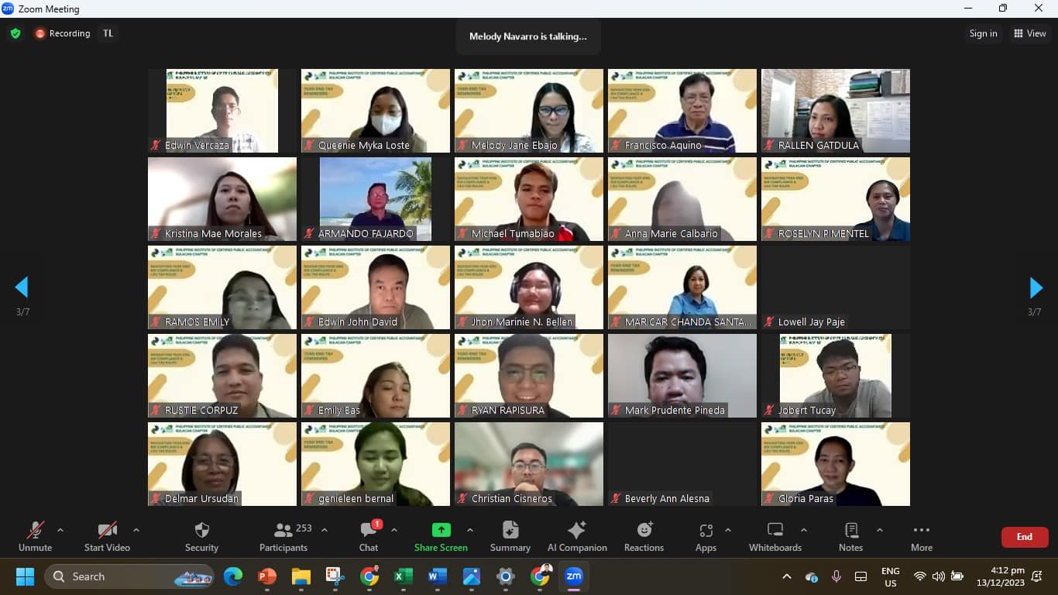Change layout using the View menu
The width and height of the screenshot is (1058, 595).
[1030, 33]
